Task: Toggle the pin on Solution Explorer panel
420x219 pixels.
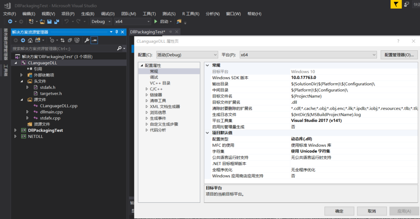Action: [x=117, y=32]
